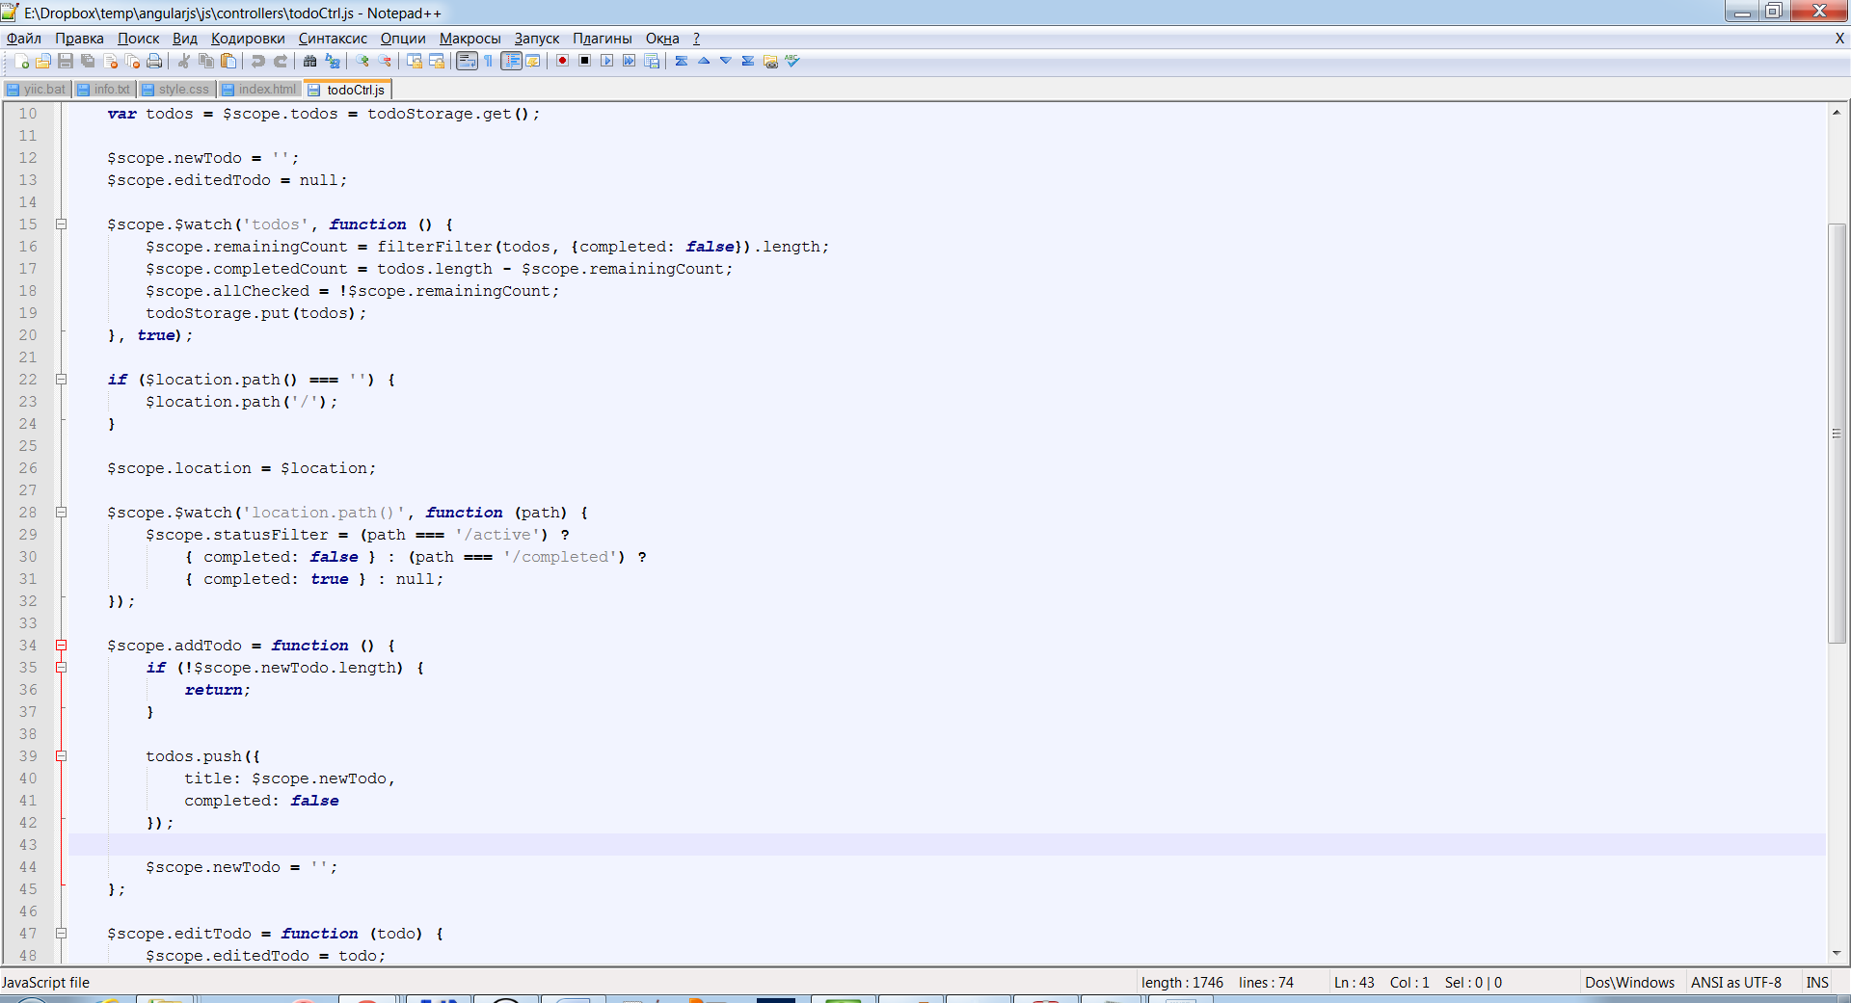
Task: Toggle word wrap in the toolbar
Action: pyautogui.click(x=467, y=61)
